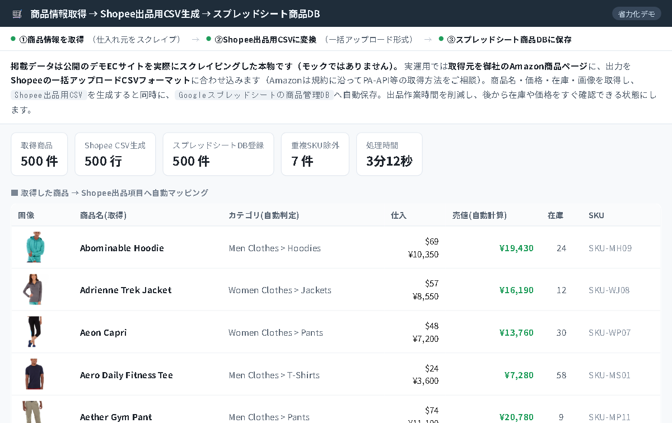Screen dimensions: 672x423
Task: Click the ¥7,280 selling price
Action: click(519, 375)
